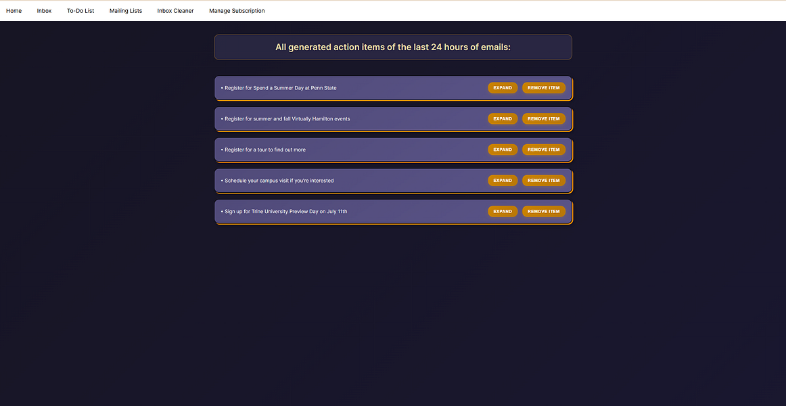Screen dimensions: 786x406
Task: Click the generated action items header
Action: pos(392,47)
